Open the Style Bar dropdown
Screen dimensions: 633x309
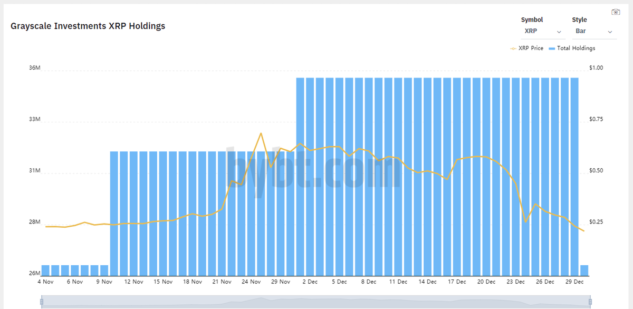pyautogui.click(x=594, y=32)
